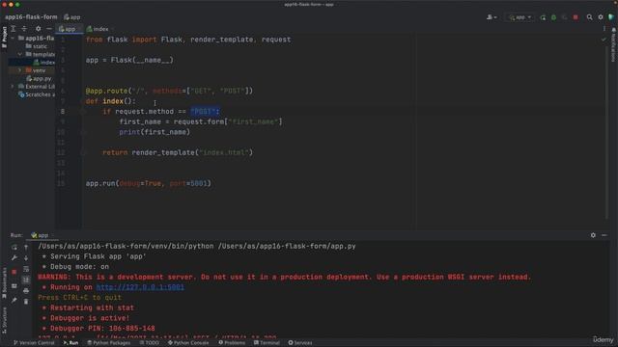
Task: Click the fold marker beside 'if request.method'
Action: [83, 112]
